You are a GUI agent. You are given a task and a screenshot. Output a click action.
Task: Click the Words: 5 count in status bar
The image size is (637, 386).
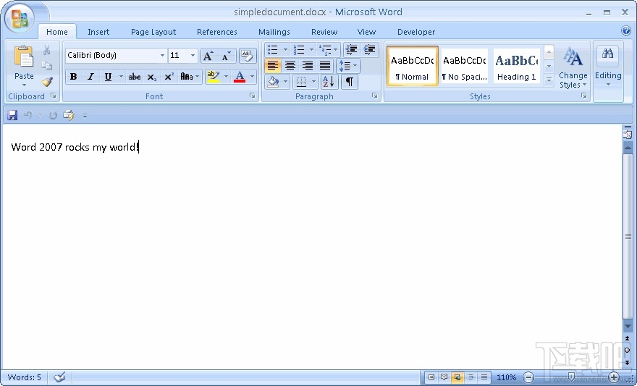[x=25, y=377]
